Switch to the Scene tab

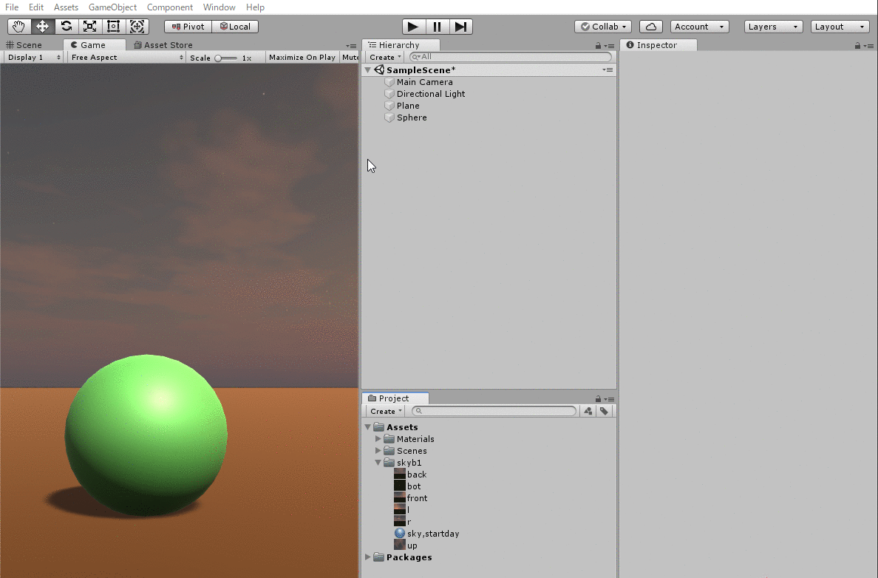click(24, 45)
